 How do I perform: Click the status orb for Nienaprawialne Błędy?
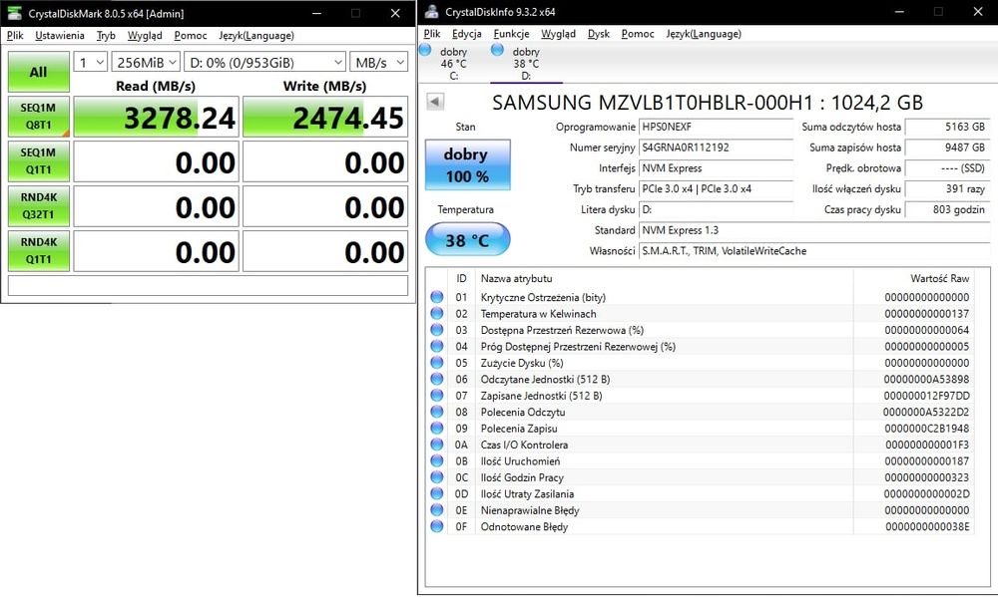coord(437,510)
